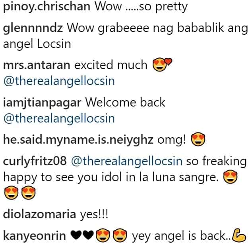
Task: Open kanyeonrin's profile username
Action: point(35,236)
